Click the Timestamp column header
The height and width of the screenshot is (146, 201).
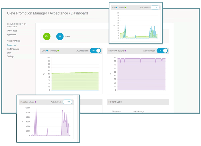coord(116,111)
